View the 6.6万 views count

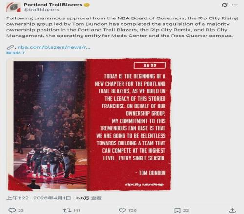coord(89,198)
